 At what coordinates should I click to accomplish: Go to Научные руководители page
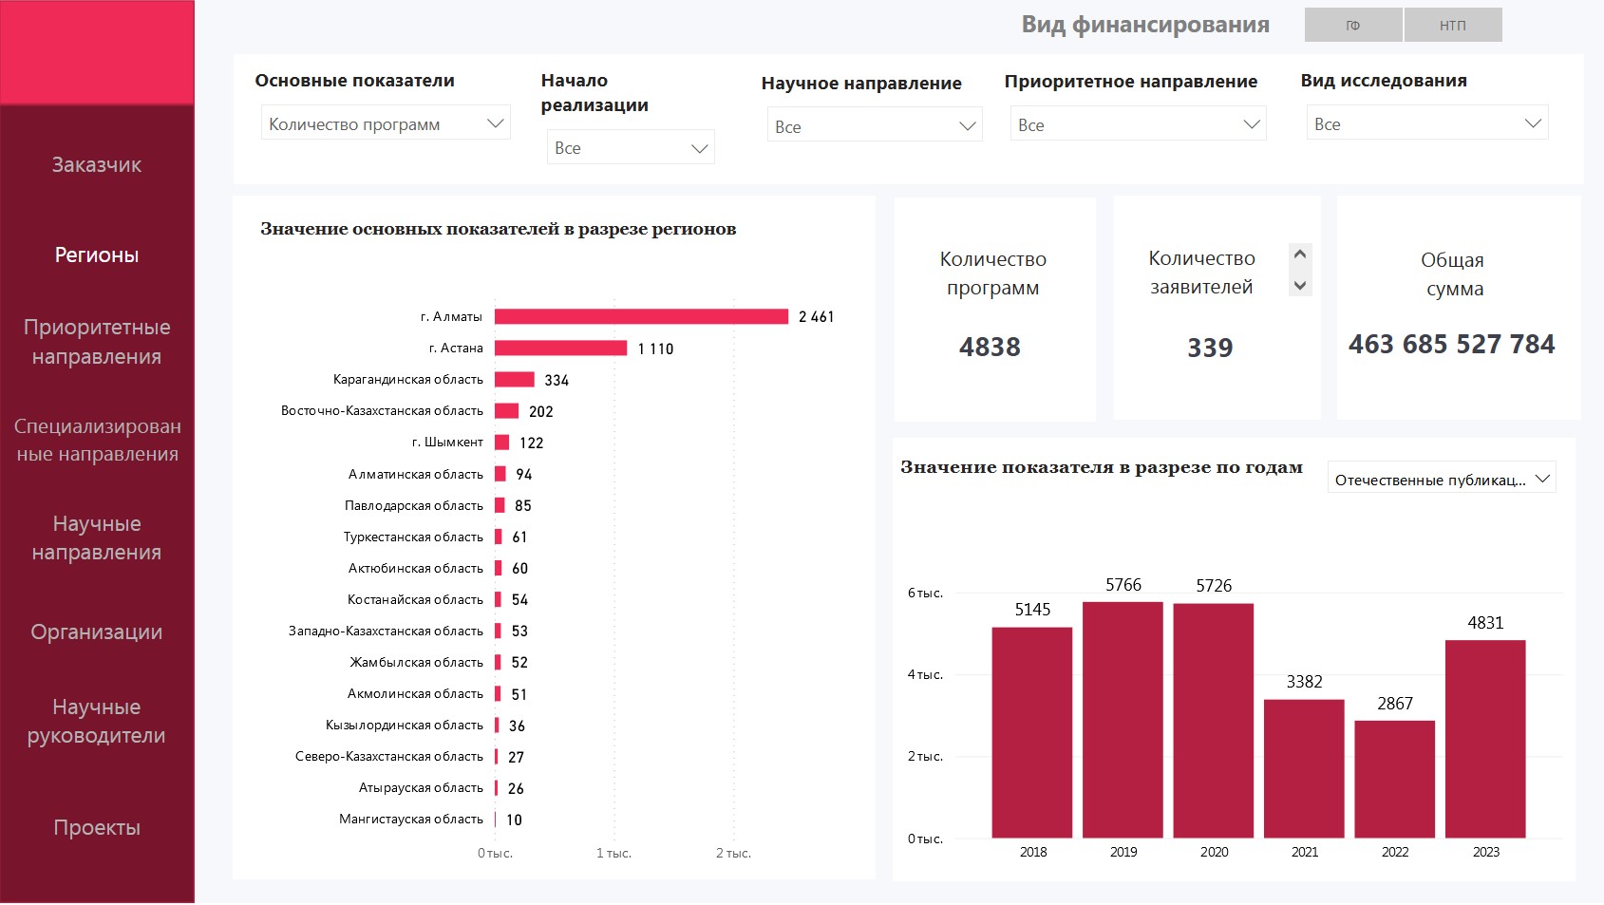coord(97,722)
